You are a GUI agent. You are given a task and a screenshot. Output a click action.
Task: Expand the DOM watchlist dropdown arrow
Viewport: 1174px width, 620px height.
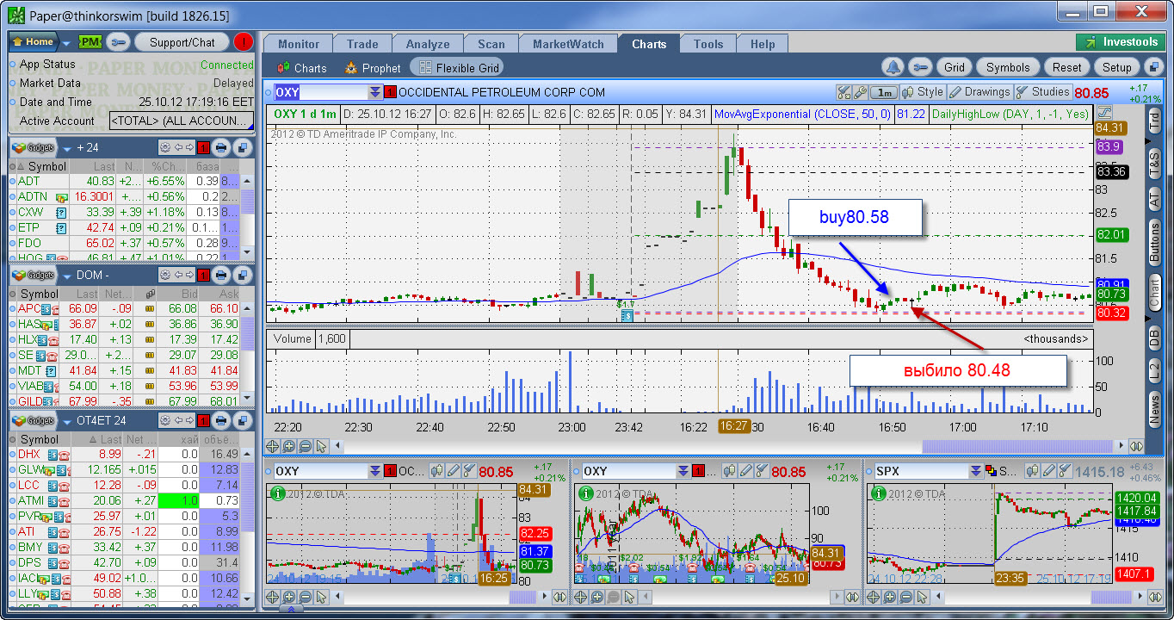point(66,276)
